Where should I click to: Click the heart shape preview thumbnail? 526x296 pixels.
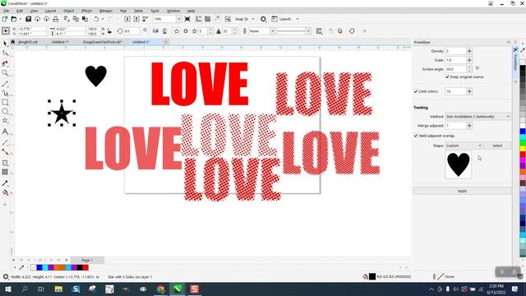459,164
